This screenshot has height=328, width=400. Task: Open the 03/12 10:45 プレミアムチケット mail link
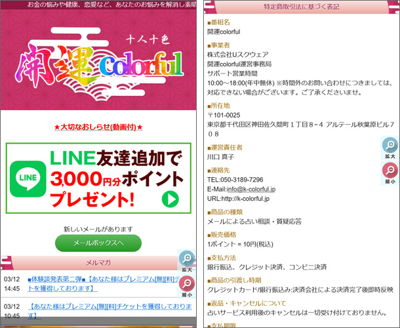pyautogui.click(x=110, y=311)
